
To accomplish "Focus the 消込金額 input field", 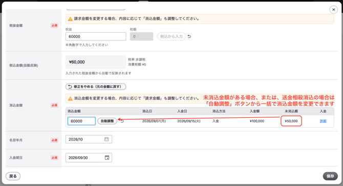I will pos(81,121).
